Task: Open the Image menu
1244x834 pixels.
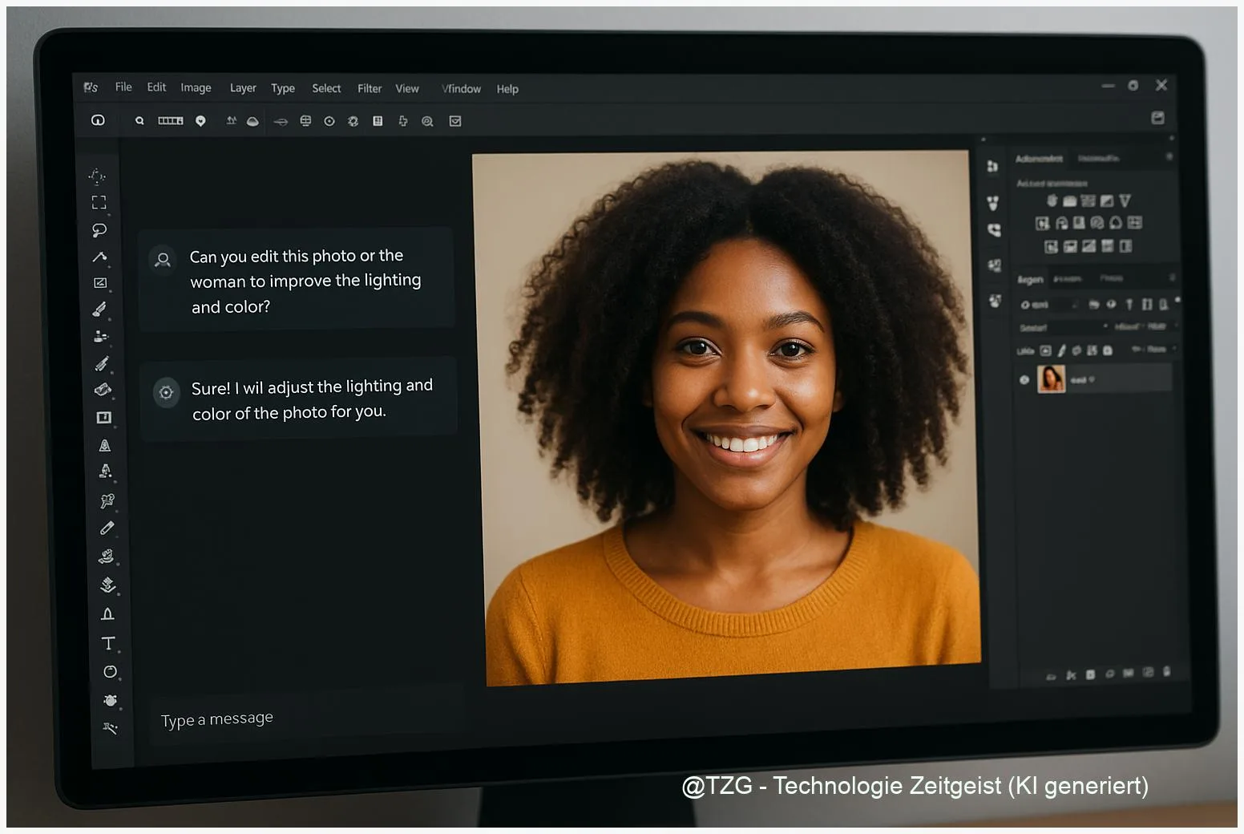Action: (196, 87)
